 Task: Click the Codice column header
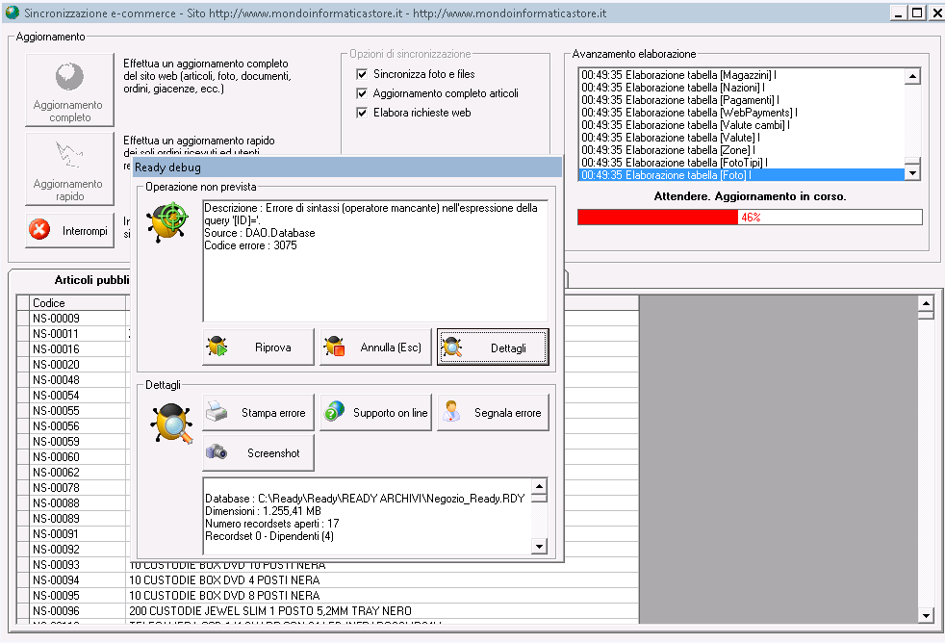click(x=77, y=303)
